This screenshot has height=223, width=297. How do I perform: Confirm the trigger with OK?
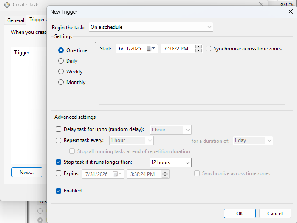point(240,213)
